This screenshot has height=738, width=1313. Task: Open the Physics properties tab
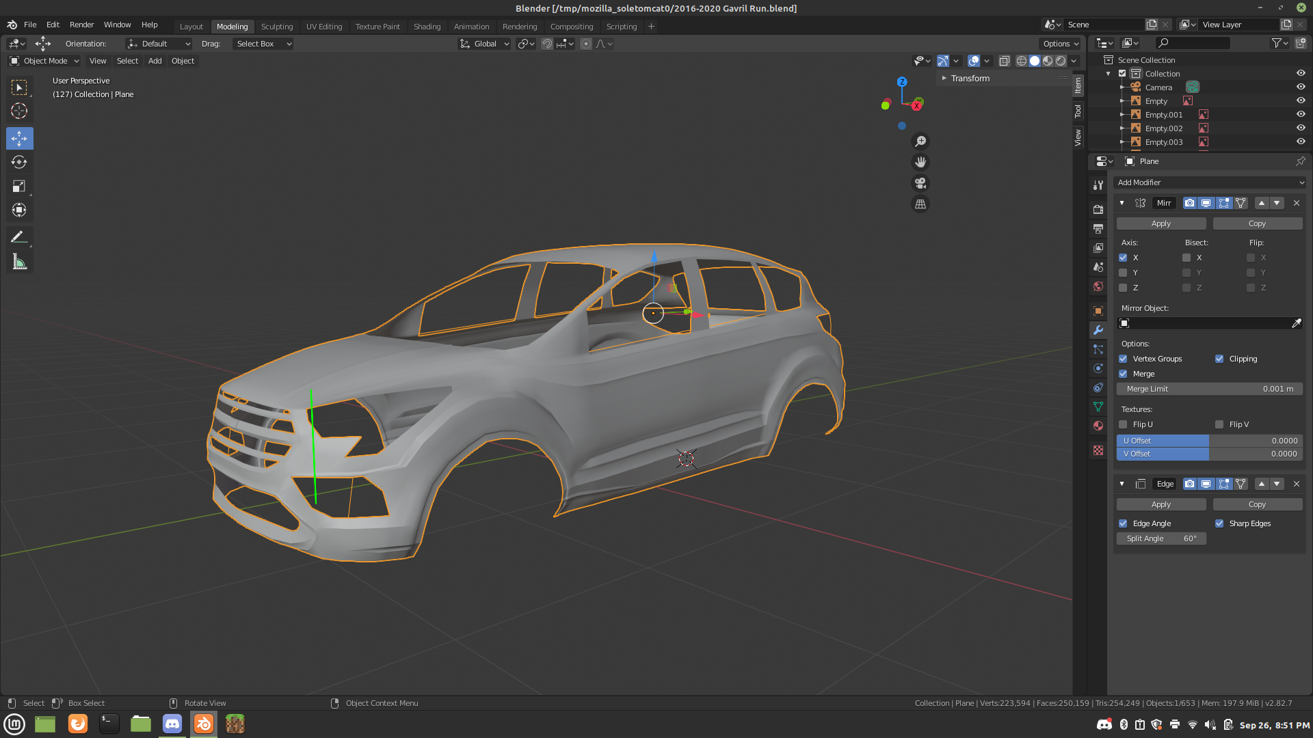coord(1098,368)
